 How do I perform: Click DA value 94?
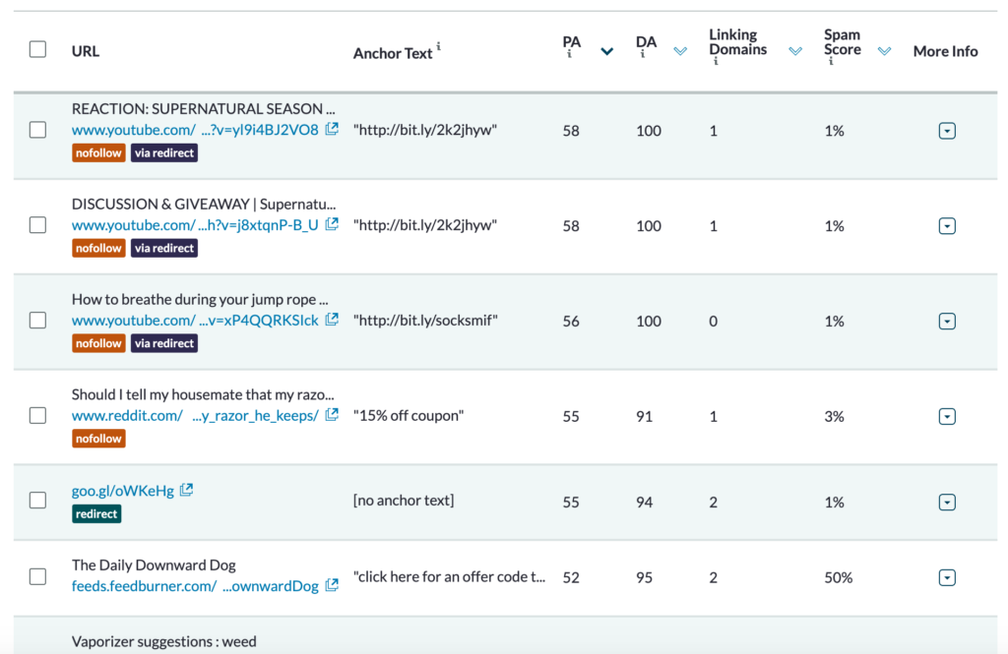tap(644, 502)
